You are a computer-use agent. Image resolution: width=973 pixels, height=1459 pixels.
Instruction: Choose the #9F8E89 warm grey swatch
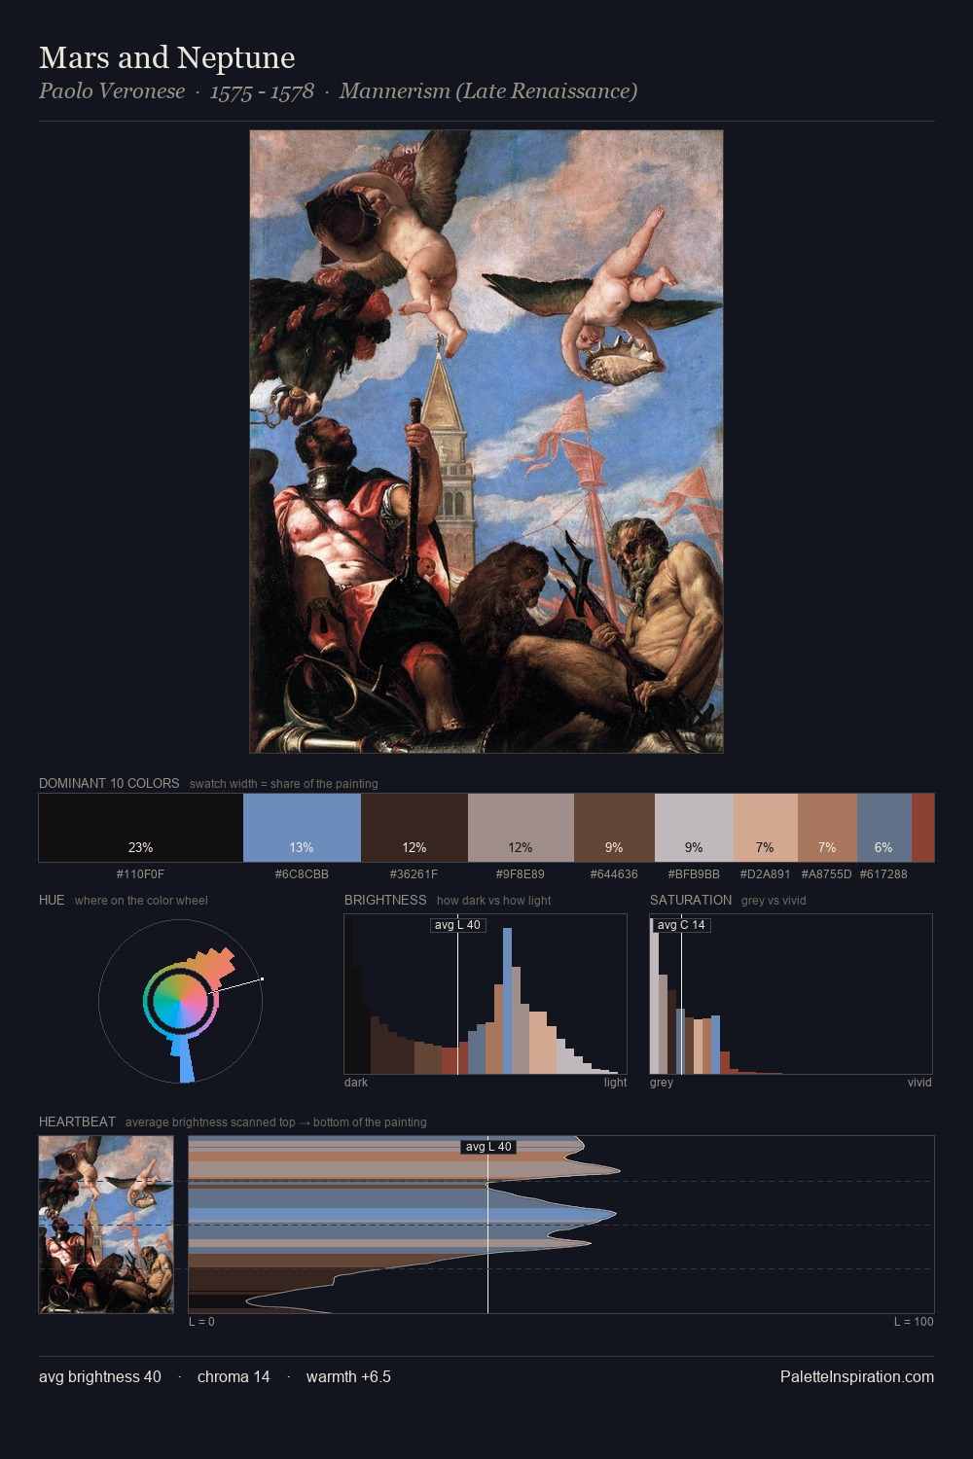click(521, 828)
